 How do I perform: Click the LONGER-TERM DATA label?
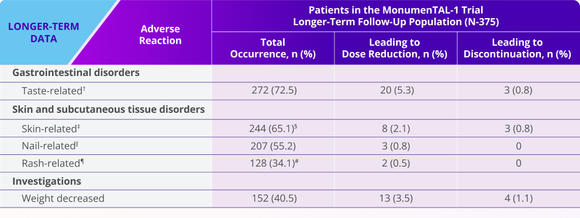pos(44,33)
